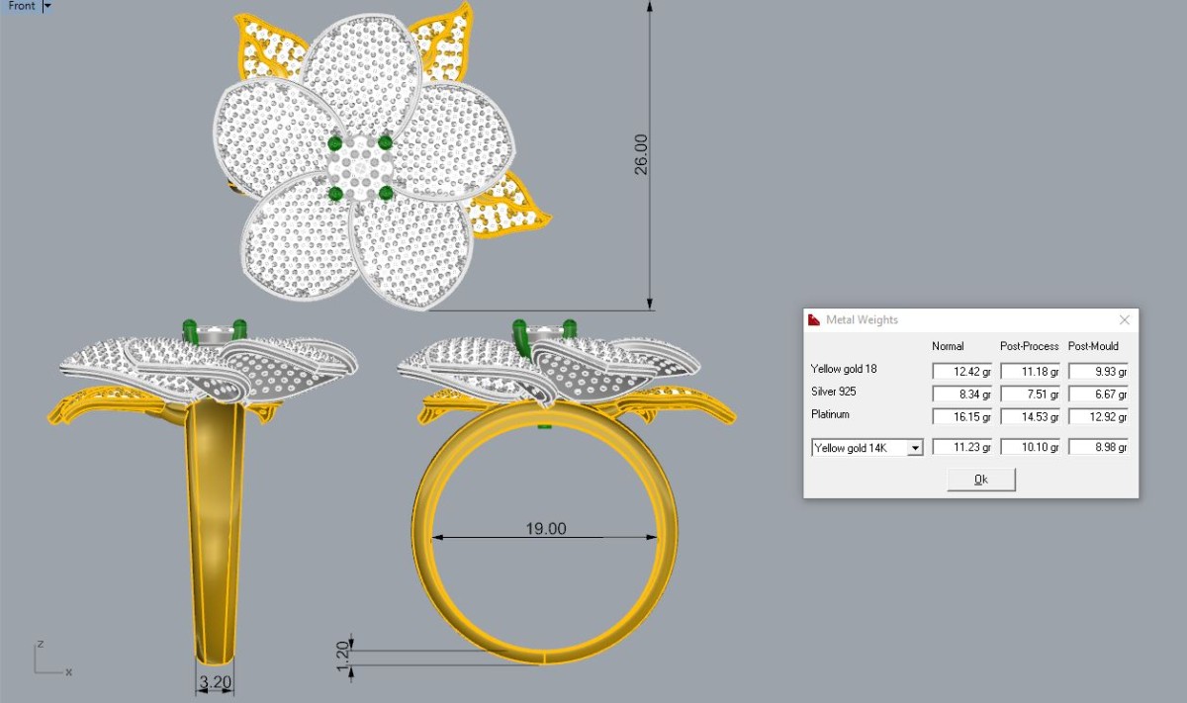Open the Front viewport dropdown arrow
The width and height of the screenshot is (1187, 703).
[47, 6]
